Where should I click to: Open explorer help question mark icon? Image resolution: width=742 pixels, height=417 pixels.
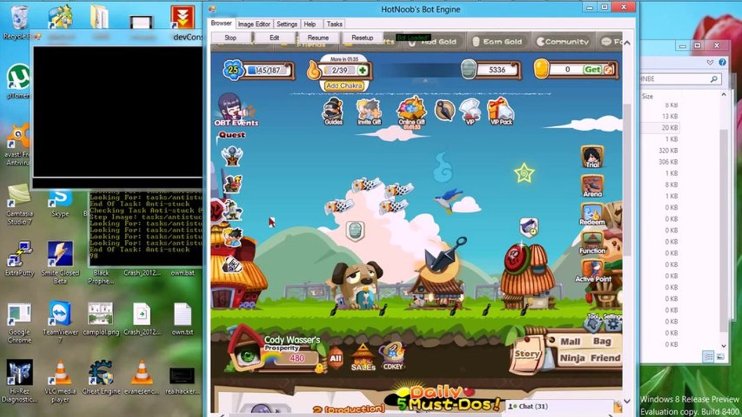click(722, 62)
